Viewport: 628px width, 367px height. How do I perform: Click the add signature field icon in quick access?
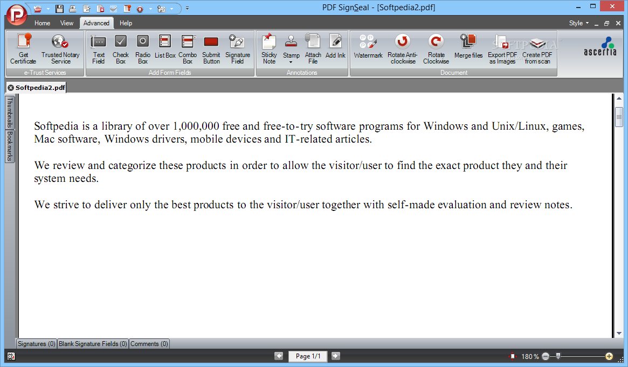161,9
